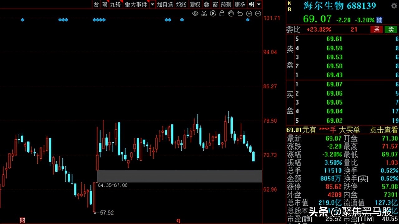This screenshot has width=399, height=224.
Task: Click the 陆 badge next to percentage
Action: [x=379, y=20]
